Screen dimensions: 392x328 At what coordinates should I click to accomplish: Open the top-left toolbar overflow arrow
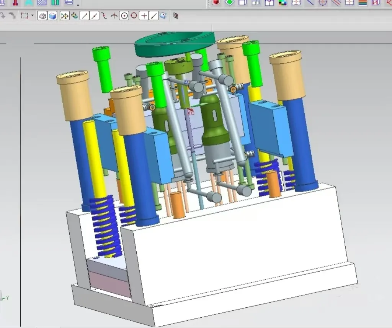tap(78, 5)
